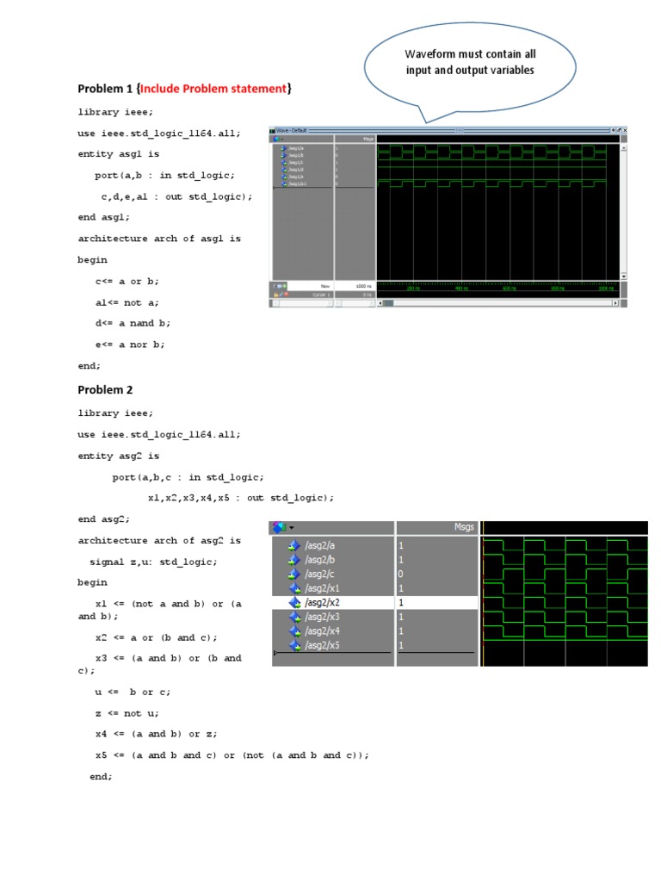The height and width of the screenshot is (882, 661).
Task: Click the Wave window zoom/add button in title bar
Action: click(x=613, y=130)
